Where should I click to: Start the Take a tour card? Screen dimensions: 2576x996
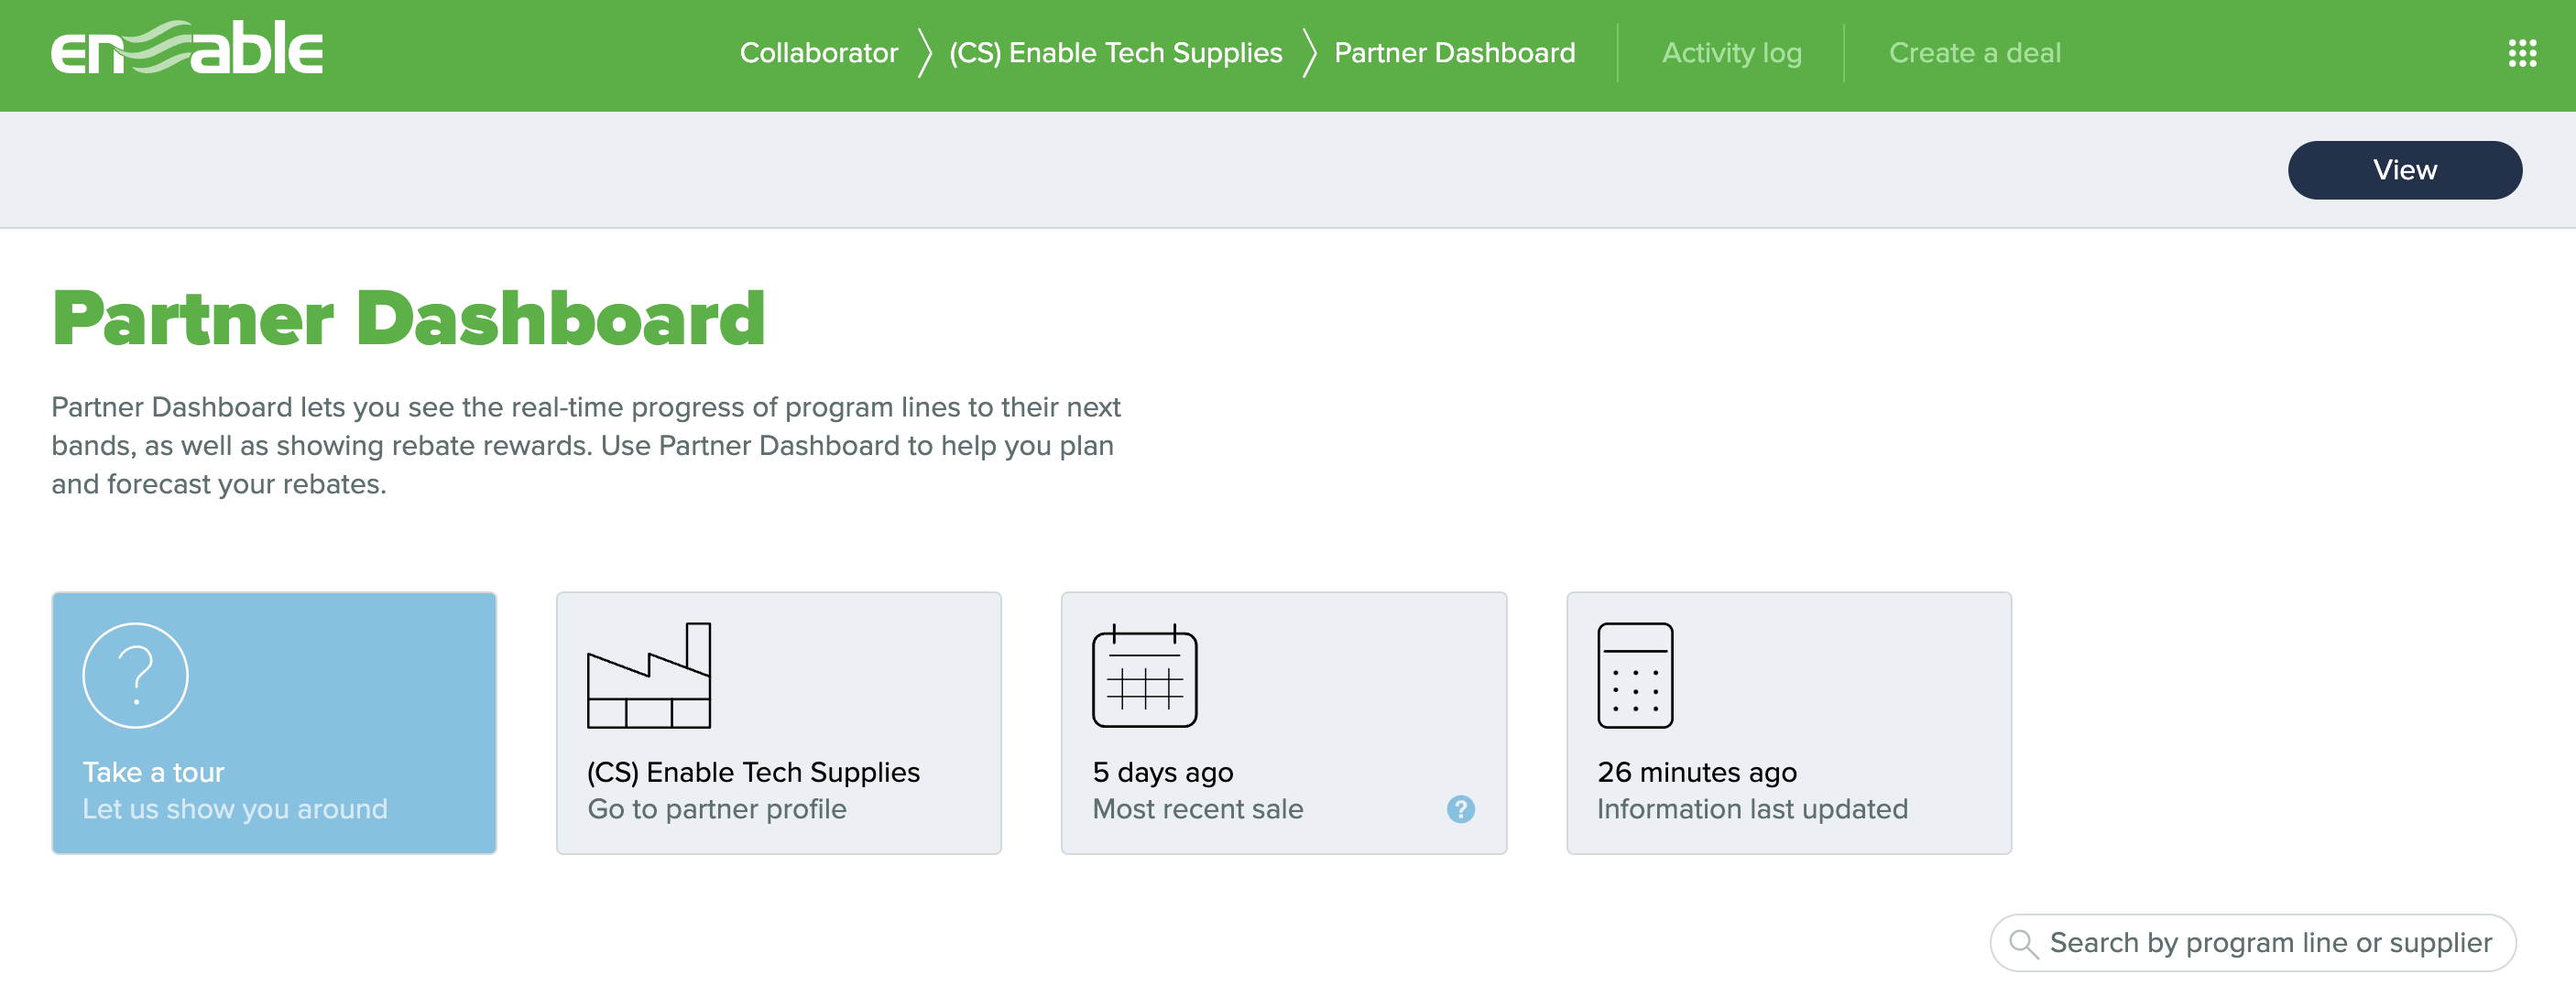(274, 723)
